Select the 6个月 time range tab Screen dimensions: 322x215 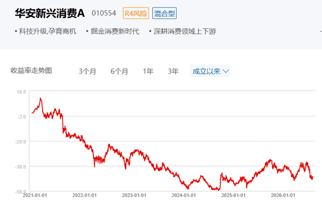click(x=119, y=71)
